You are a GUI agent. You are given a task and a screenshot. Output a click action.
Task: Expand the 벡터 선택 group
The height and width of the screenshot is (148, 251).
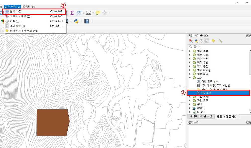click(x=190, y=59)
